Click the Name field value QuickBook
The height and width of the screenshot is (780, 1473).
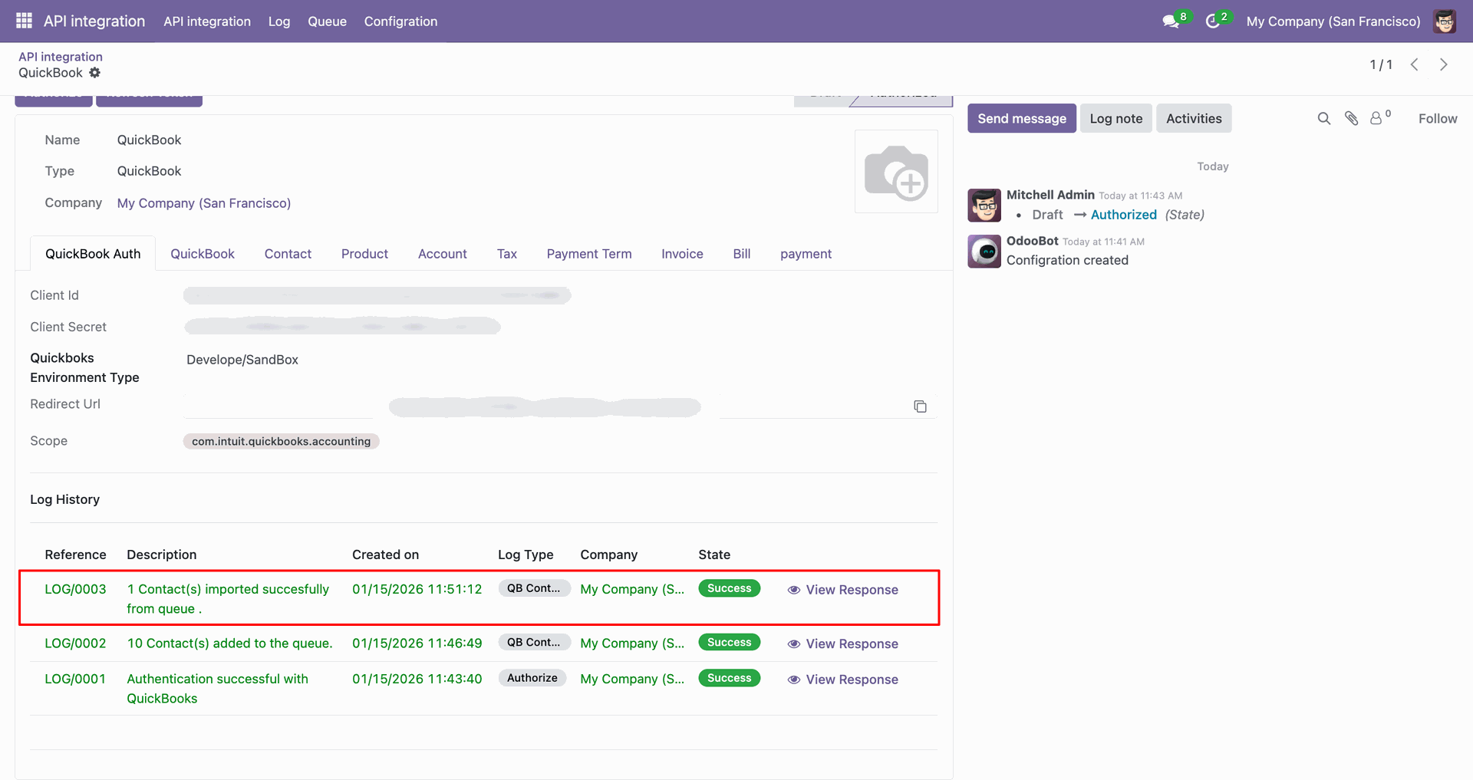pyautogui.click(x=149, y=140)
